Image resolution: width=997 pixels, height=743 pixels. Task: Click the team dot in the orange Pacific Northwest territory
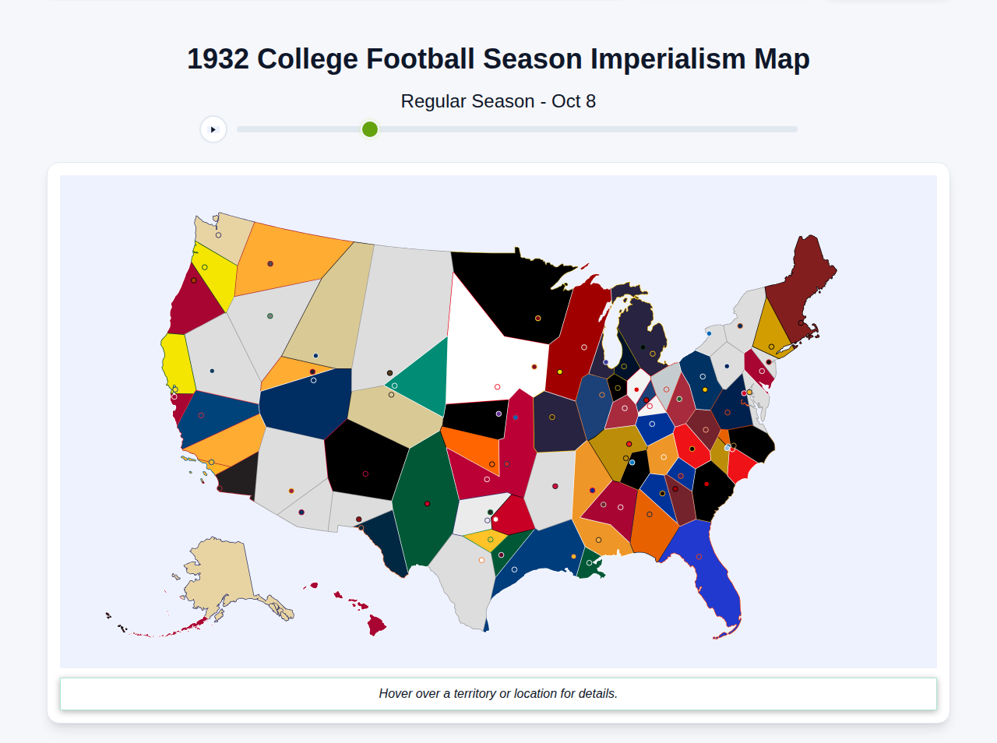click(x=270, y=264)
